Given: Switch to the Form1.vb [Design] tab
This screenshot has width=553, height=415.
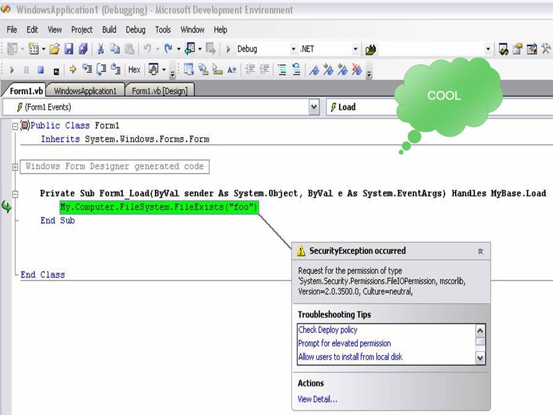Looking at the screenshot, I should [160, 90].
